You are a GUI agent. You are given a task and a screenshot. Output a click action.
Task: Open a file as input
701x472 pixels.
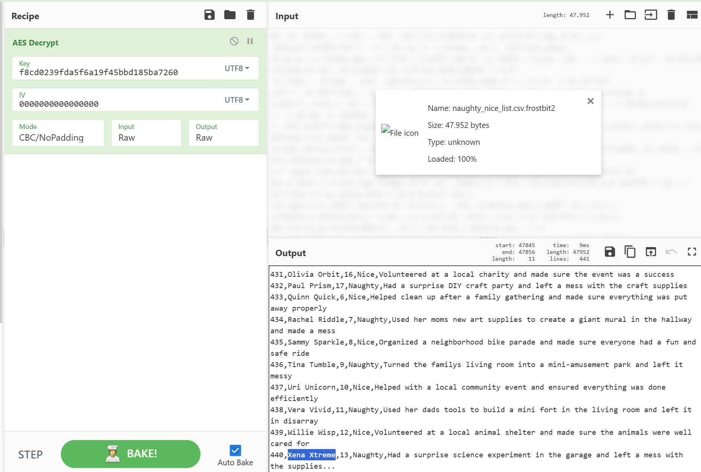coord(651,15)
